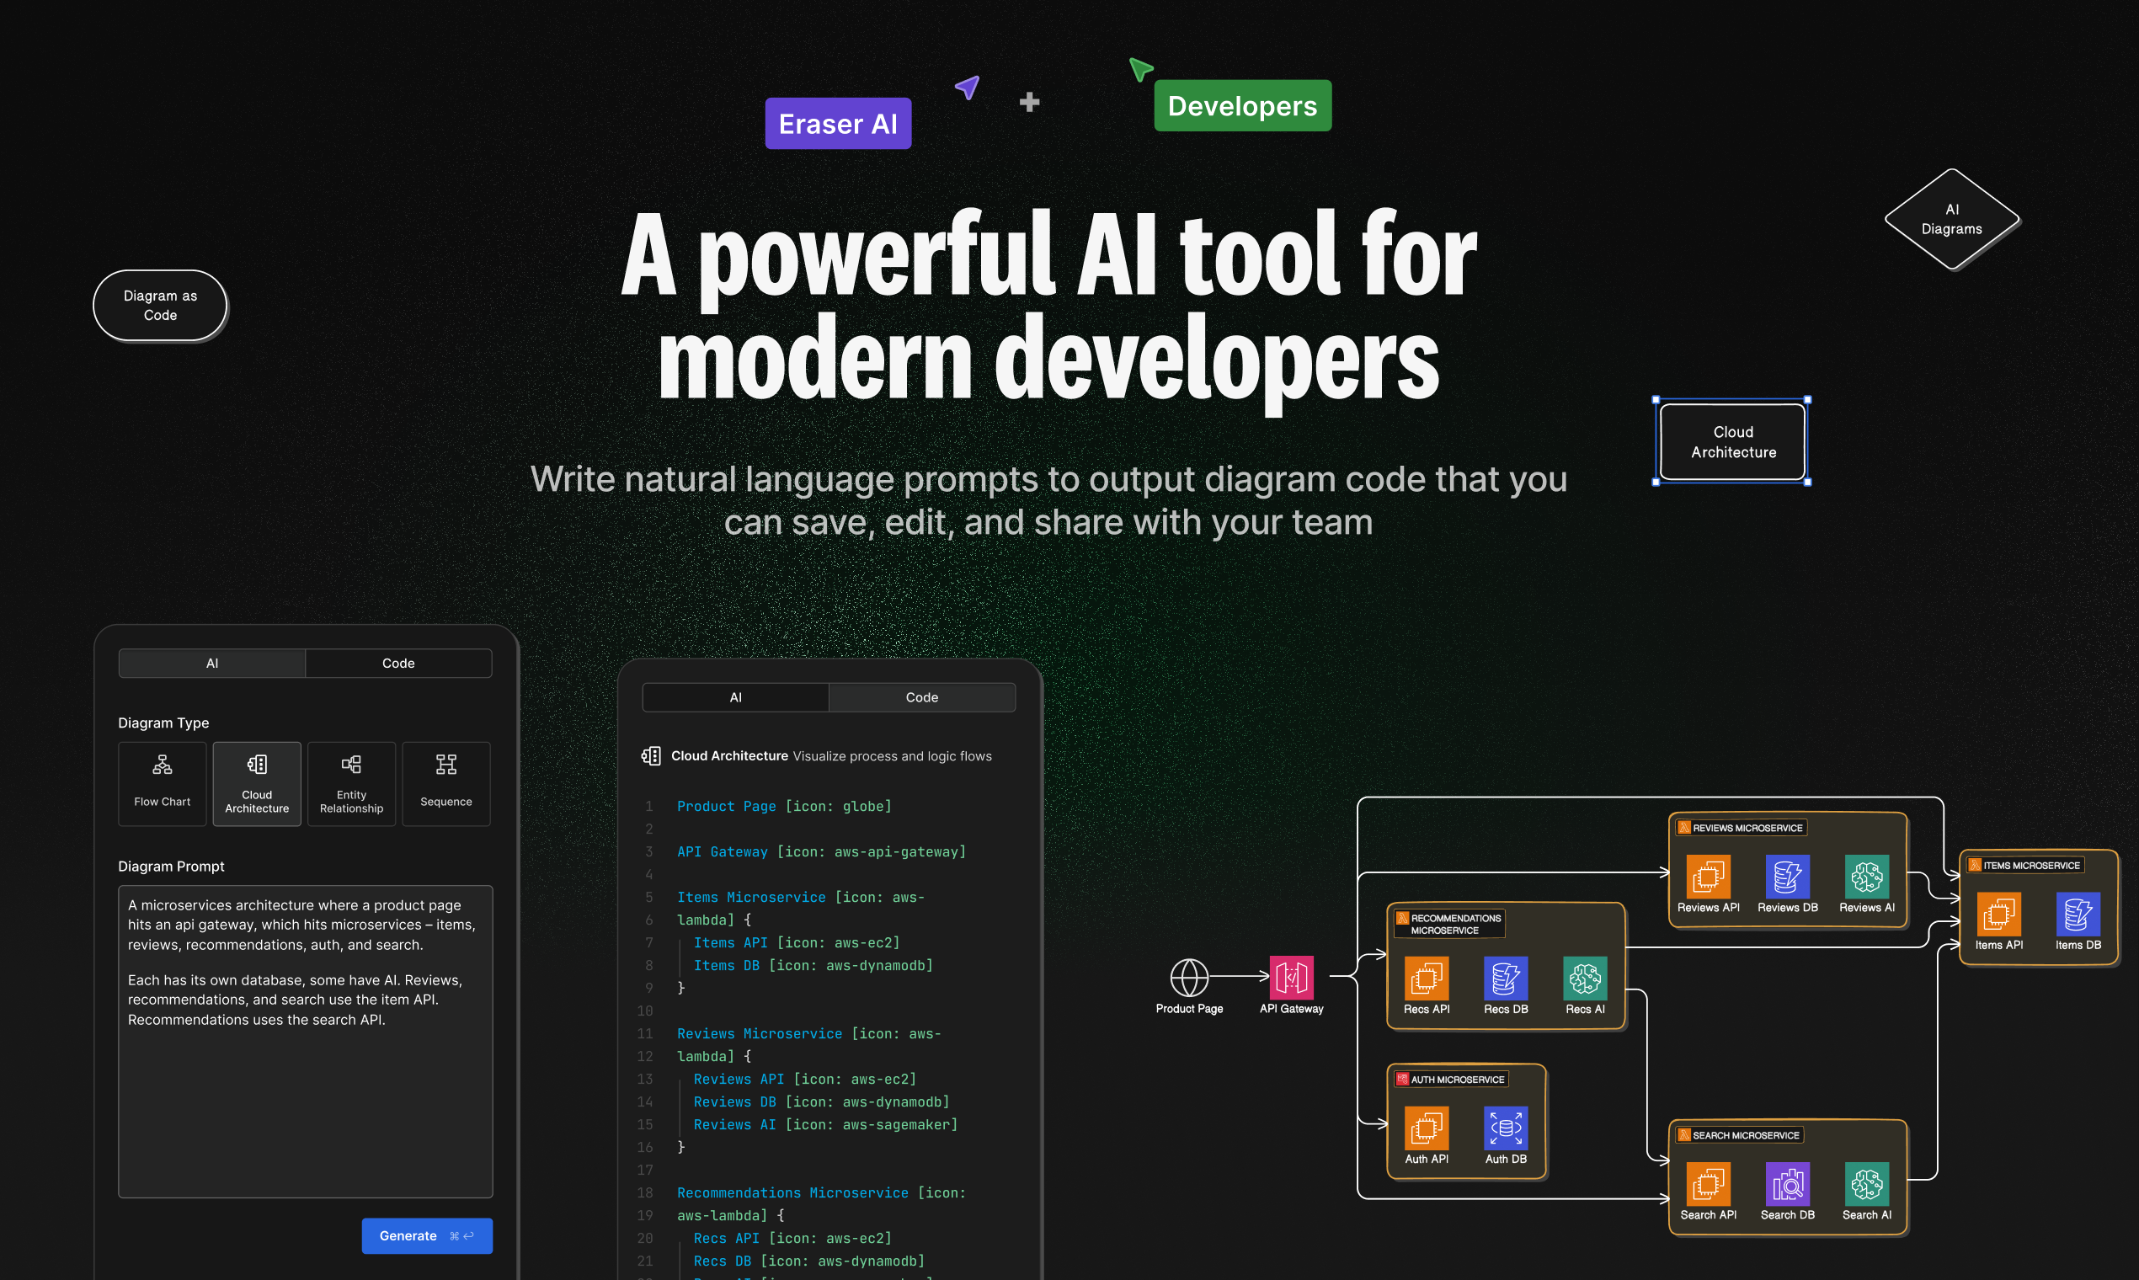Click the Reviews AI sagemaker icon
The image size is (2139, 1280).
1866,877
